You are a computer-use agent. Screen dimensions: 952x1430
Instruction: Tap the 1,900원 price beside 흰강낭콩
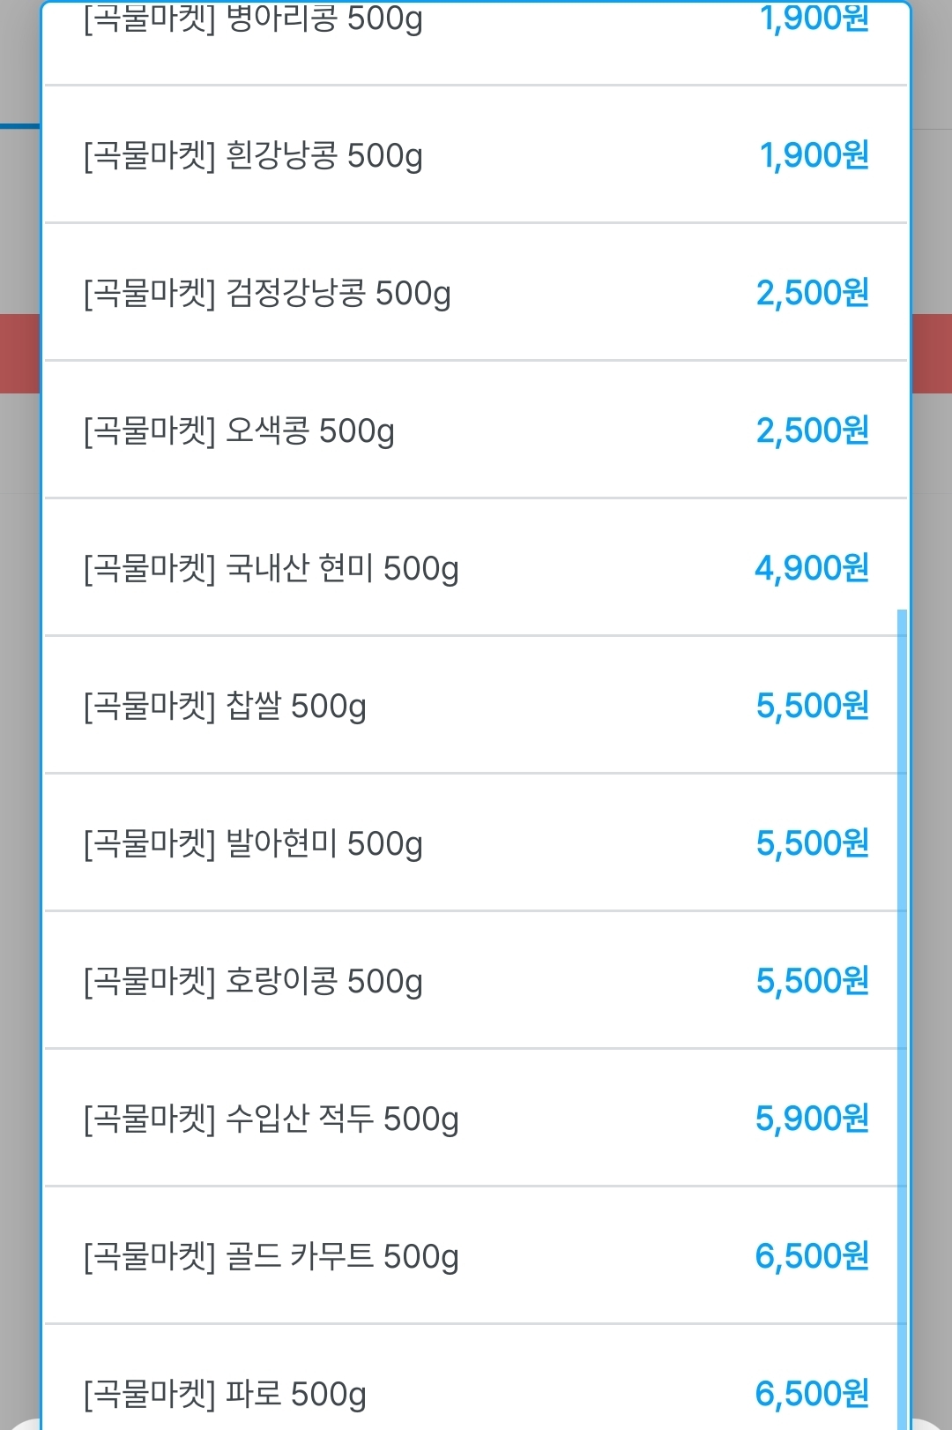click(x=814, y=156)
